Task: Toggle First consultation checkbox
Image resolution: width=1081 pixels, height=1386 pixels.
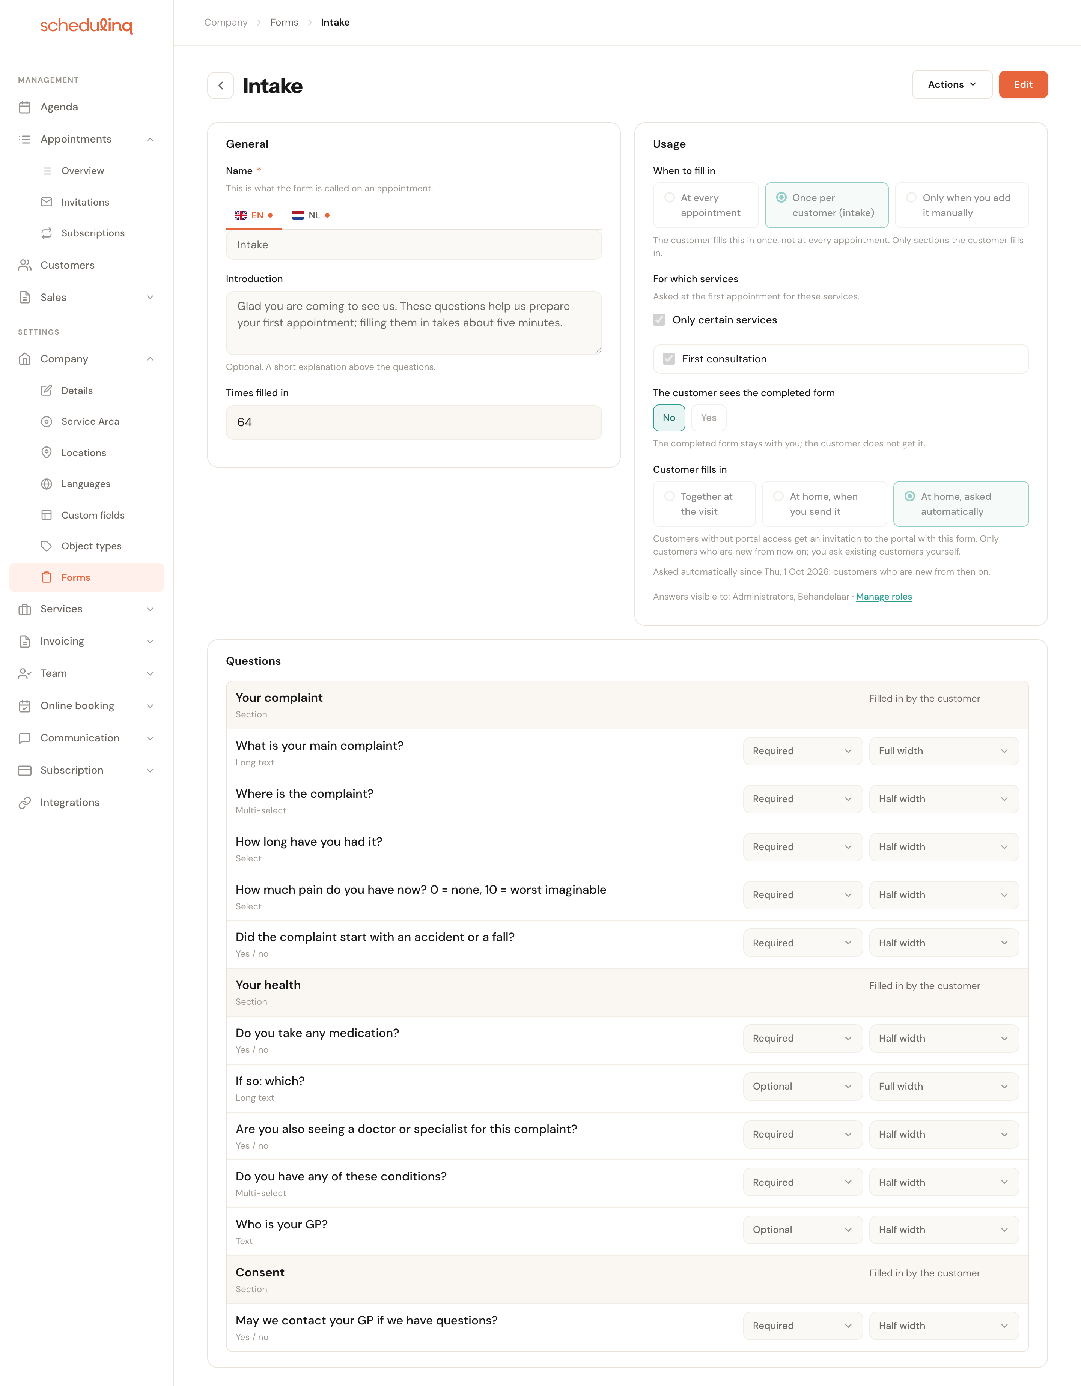Action: pyautogui.click(x=669, y=359)
